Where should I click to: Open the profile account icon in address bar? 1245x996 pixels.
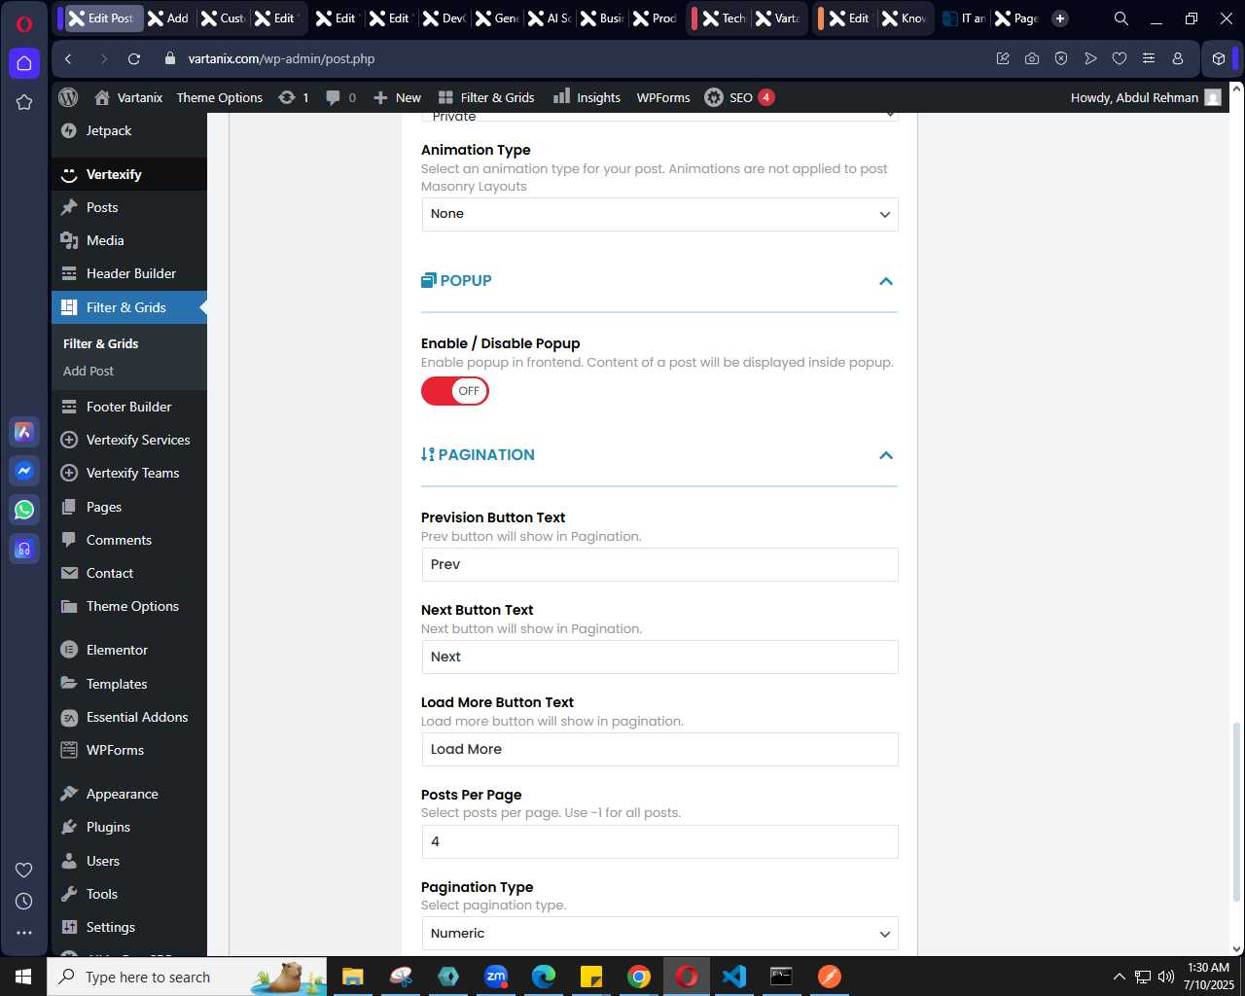click(x=1178, y=59)
